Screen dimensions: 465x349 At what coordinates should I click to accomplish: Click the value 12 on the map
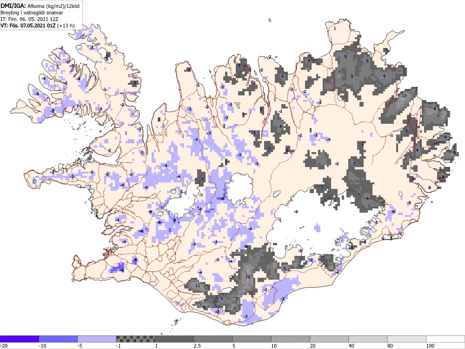248,277
